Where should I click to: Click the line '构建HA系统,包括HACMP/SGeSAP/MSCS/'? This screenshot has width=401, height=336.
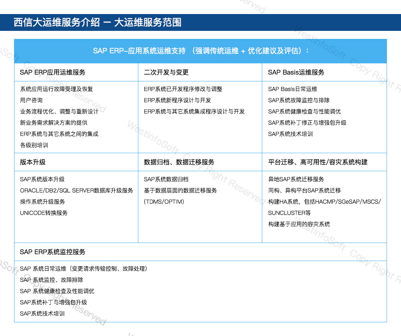coord(324,202)
